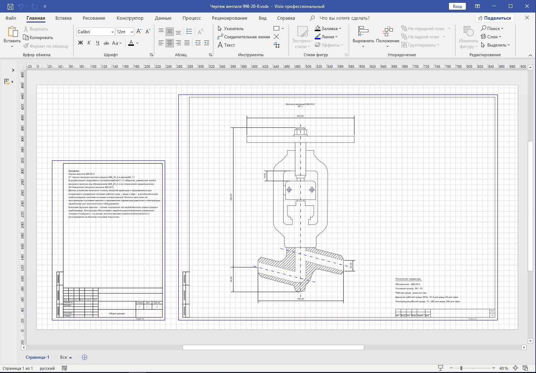Toggle strikethrough text formatting
Image resolution: width=536 pixels, height=373 pixels.
(106, 43)
